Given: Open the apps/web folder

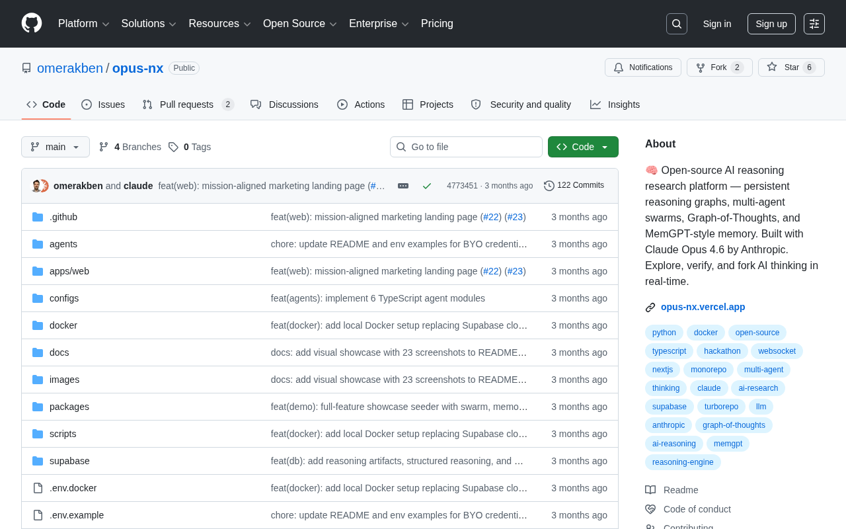Looking at the screenshot, I should click(69, 271).
